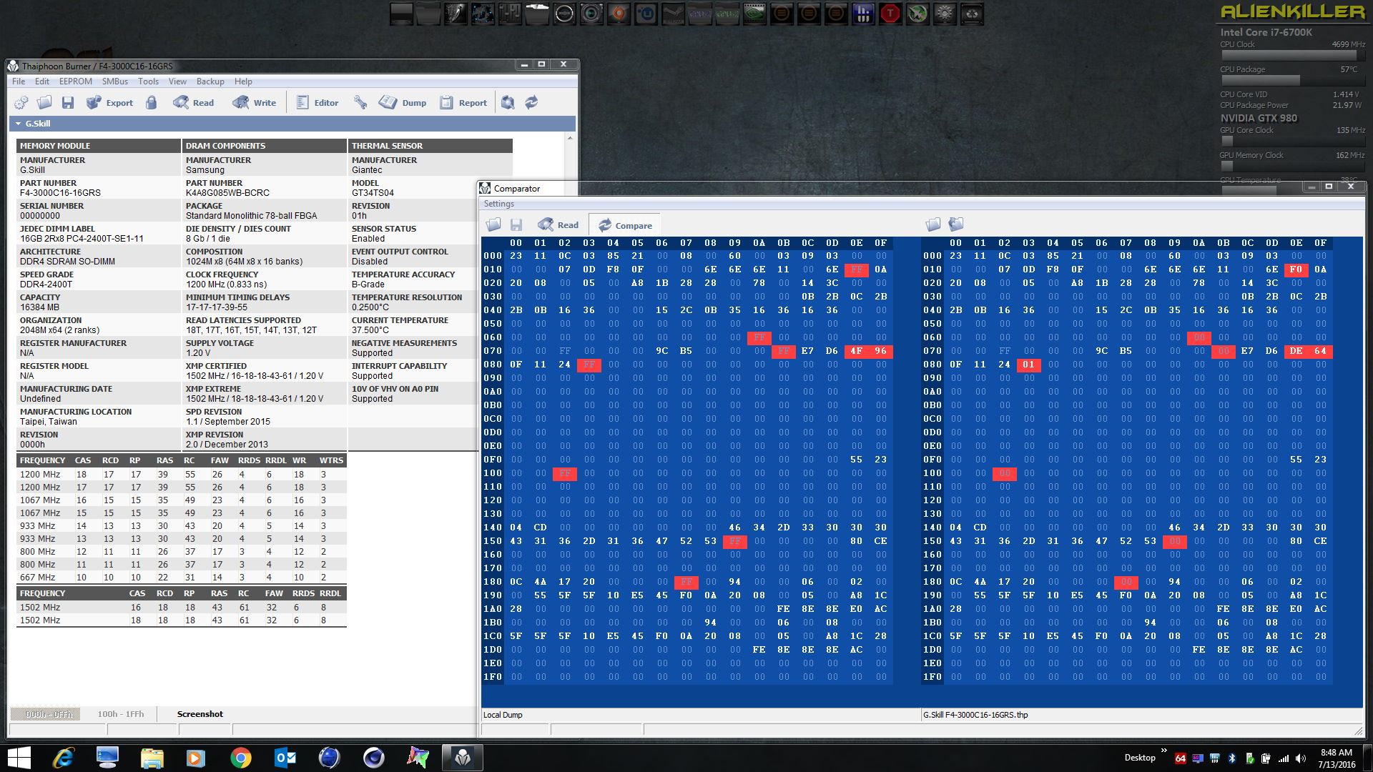The width and height of the screenshot is (1373, 772).
Task: Open the gear settings icon in top dock
Action: click(x=945, y=14)
